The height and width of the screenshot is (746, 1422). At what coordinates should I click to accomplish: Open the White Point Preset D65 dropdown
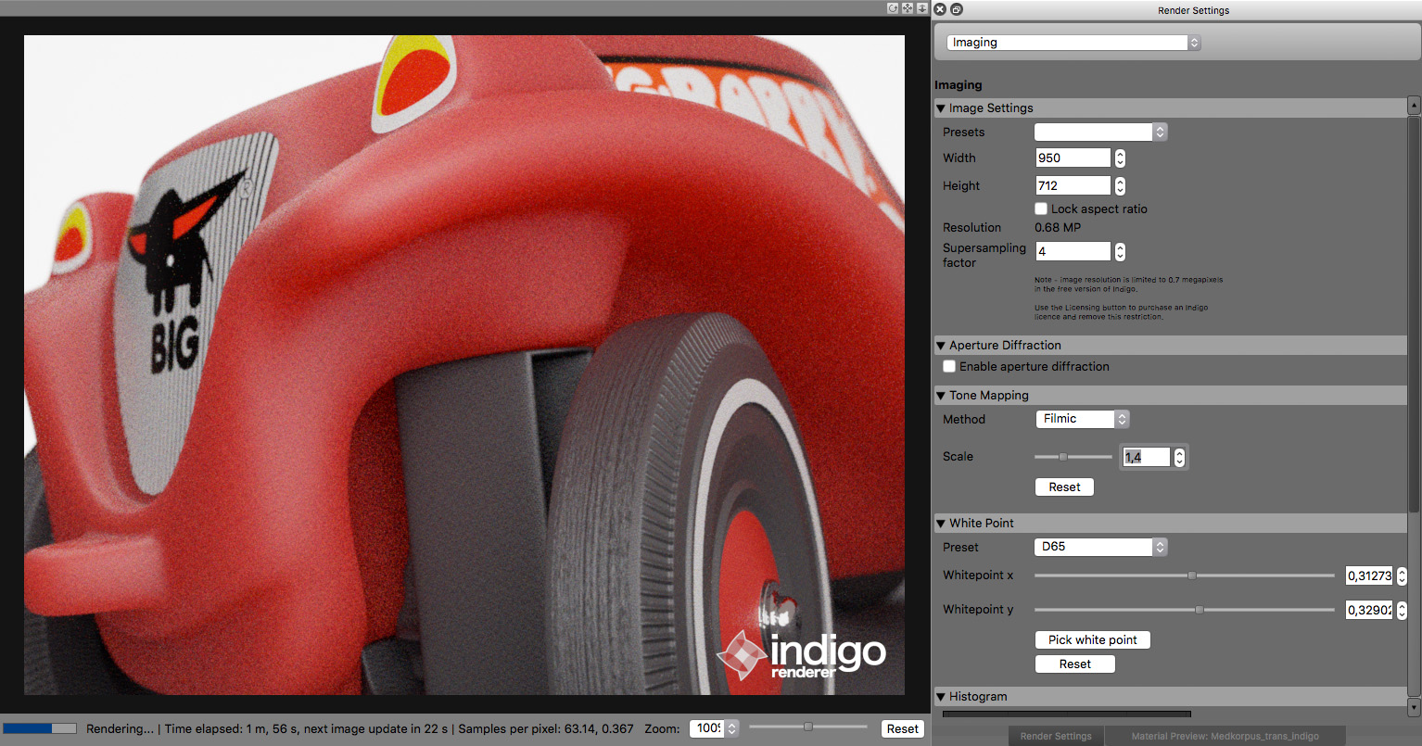pos(1100,547)
